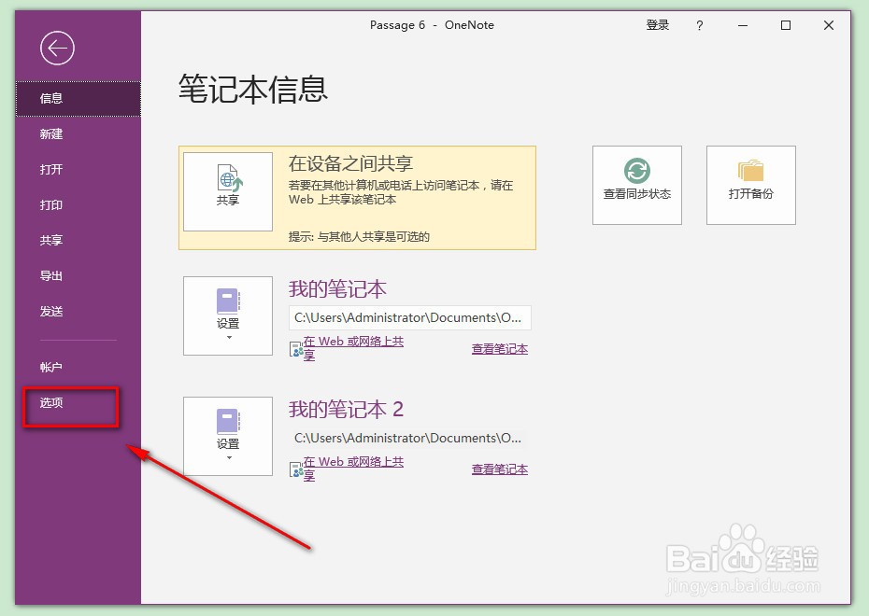
Task: Click the path text of 我的笔记本 2
Action: (x=407, y=438)
